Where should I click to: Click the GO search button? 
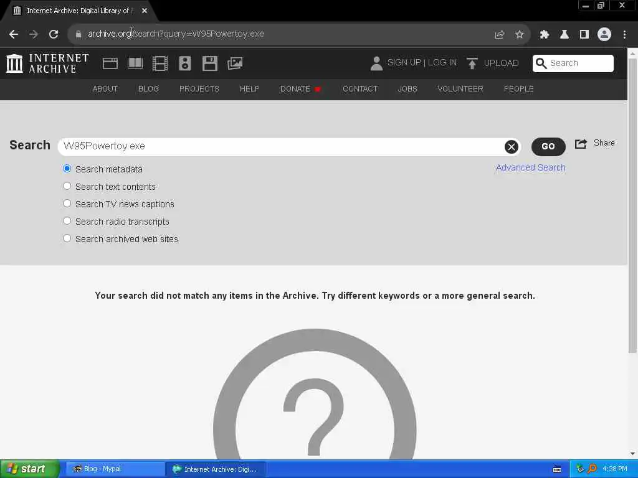click(548, 147)
